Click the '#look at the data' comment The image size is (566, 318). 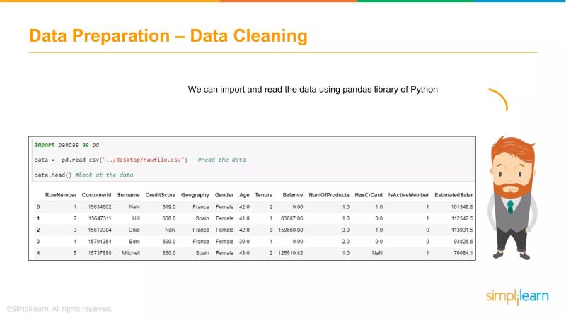click(x=104, y=175)
